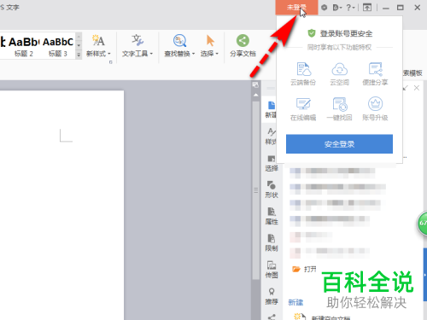This screenshot has height=320, width=427.
Task: Click the orange 未登录 account button
Action: 296,8
